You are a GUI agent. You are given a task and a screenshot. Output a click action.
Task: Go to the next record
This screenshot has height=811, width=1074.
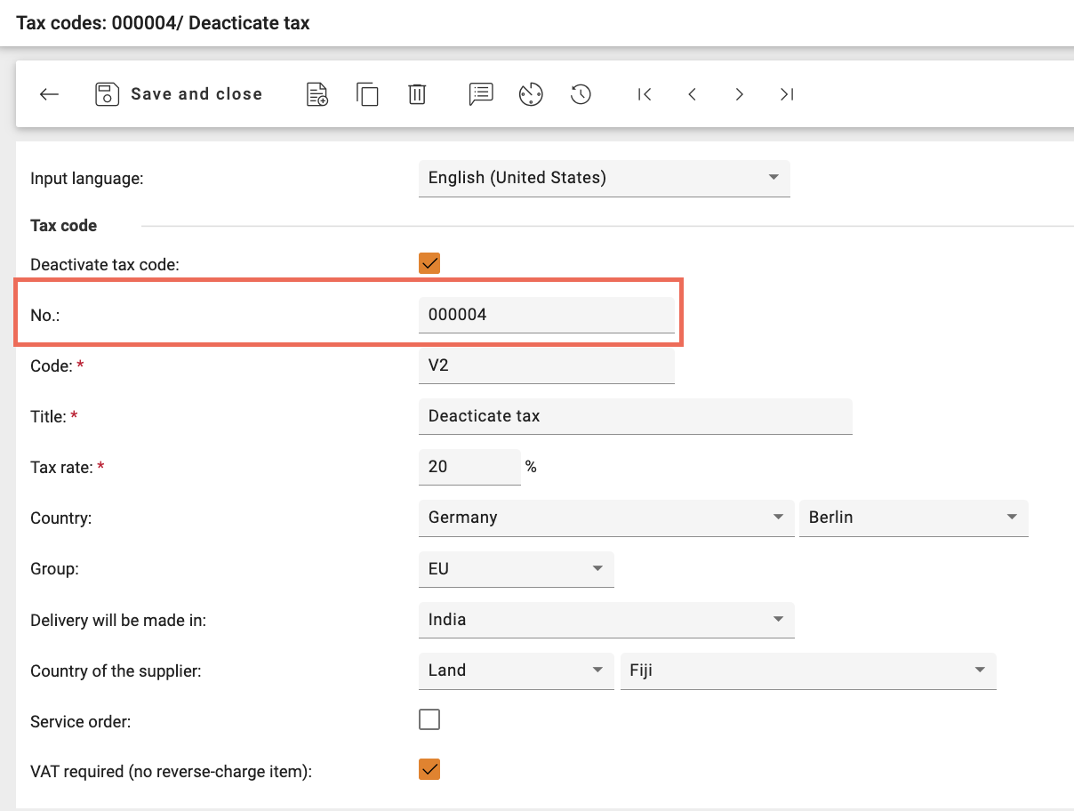[739, 94]
